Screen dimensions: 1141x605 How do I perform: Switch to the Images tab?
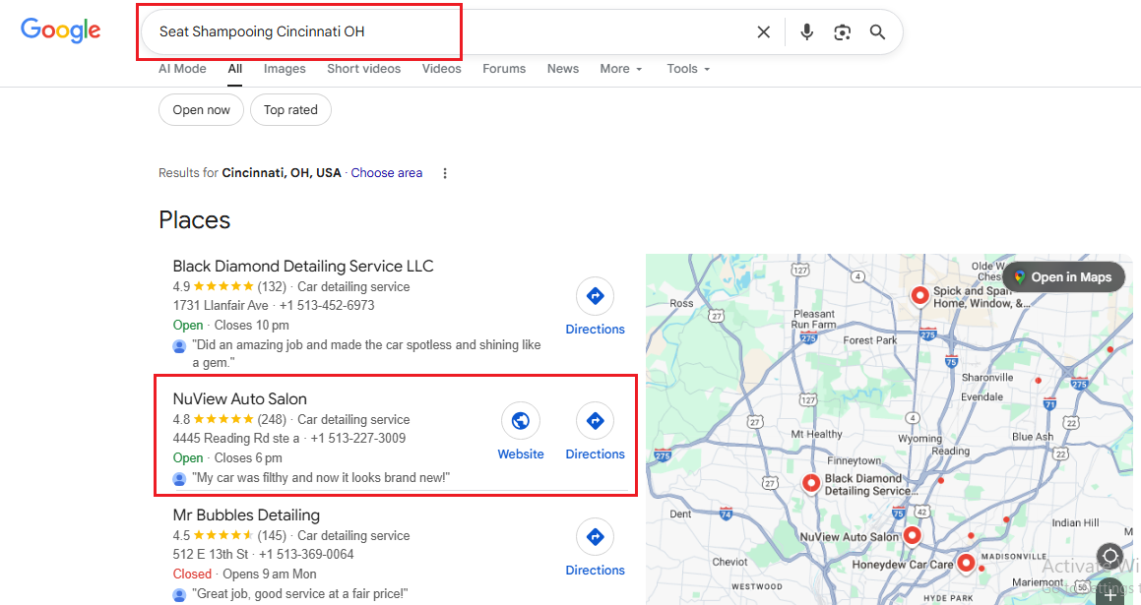[x=285, y=69]
